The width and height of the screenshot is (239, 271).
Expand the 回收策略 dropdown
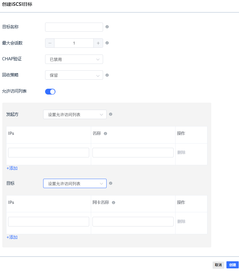74,75
